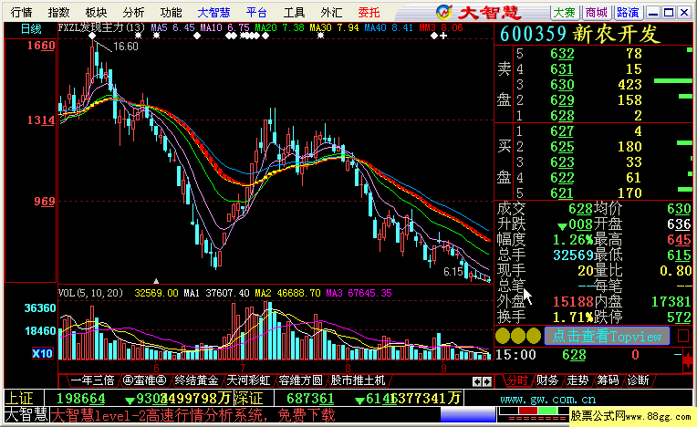The height and width of the screenshot is (427, 697).
Task: Click sell level 5 price 632
Action: pos(562,54)
